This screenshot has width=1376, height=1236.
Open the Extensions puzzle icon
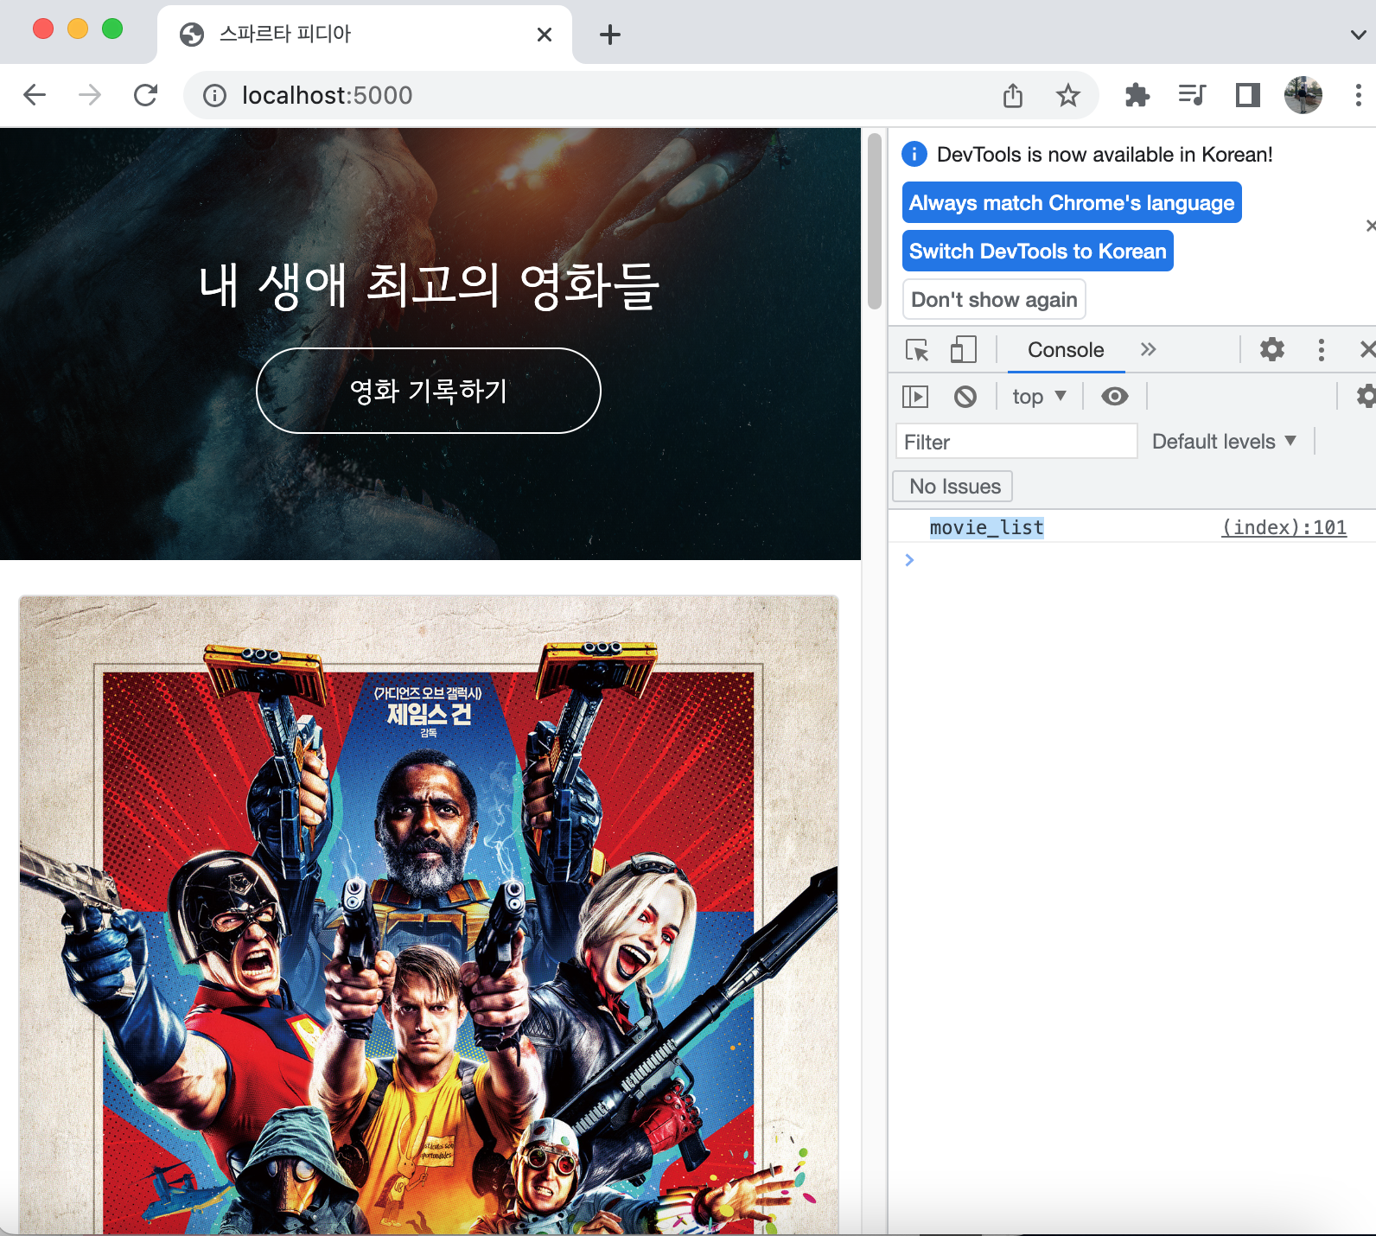tap(1137, 95)
